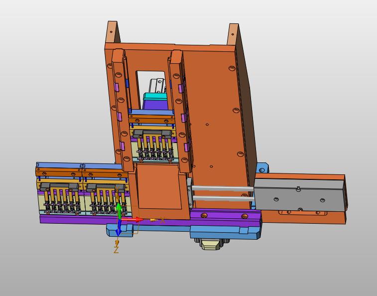Select the lower silver guide rod
This screenshot has width=377, height=296.
(224, 198)
